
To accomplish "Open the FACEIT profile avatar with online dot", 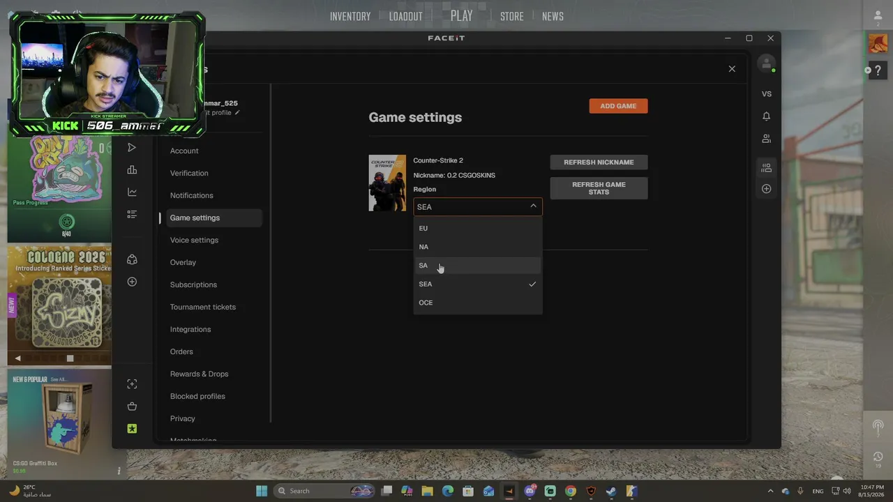I will [x=766, y=63].
